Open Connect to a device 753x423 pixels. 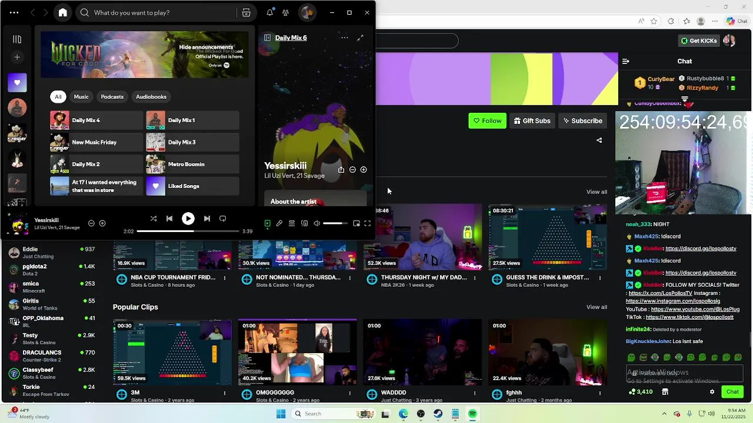[304, 223]
